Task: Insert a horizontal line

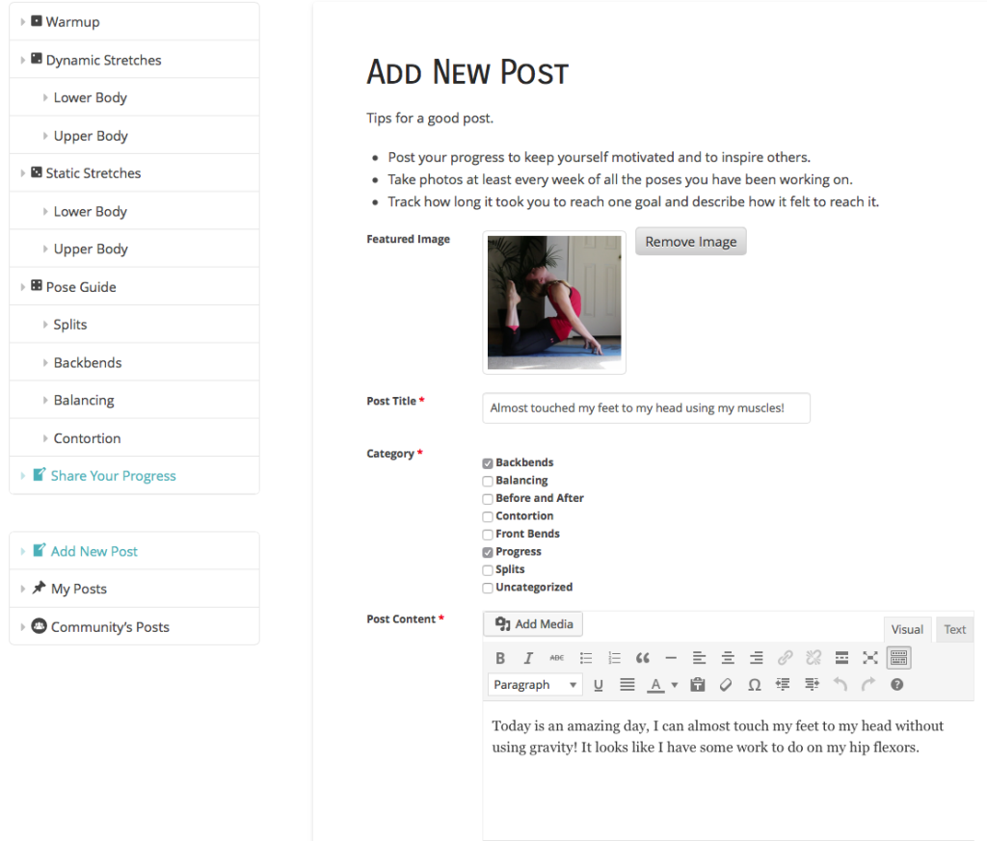Action: 671,658
